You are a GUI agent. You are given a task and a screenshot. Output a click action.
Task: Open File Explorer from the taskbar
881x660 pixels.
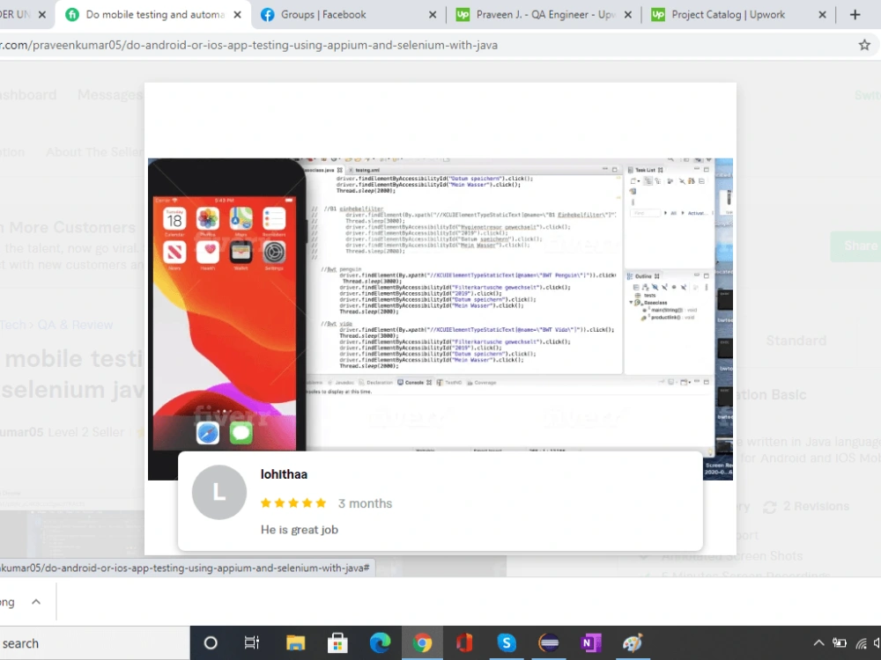(295, 643)
